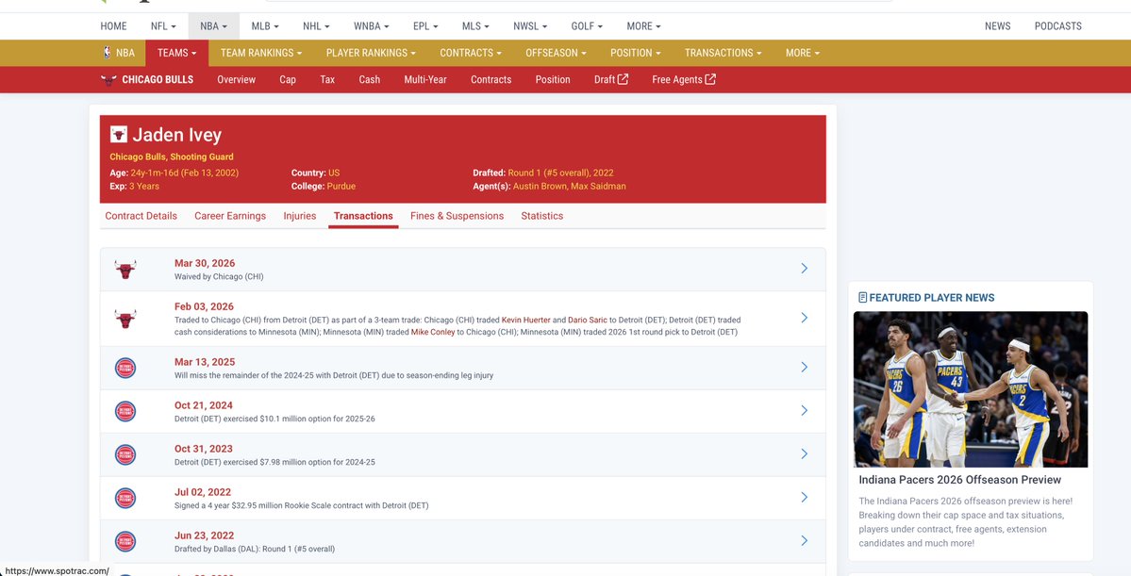The image size is (1131, 576).
Task: Open the TRANSACTIONS dropdown in gold bar
Action: click(723, 53)
